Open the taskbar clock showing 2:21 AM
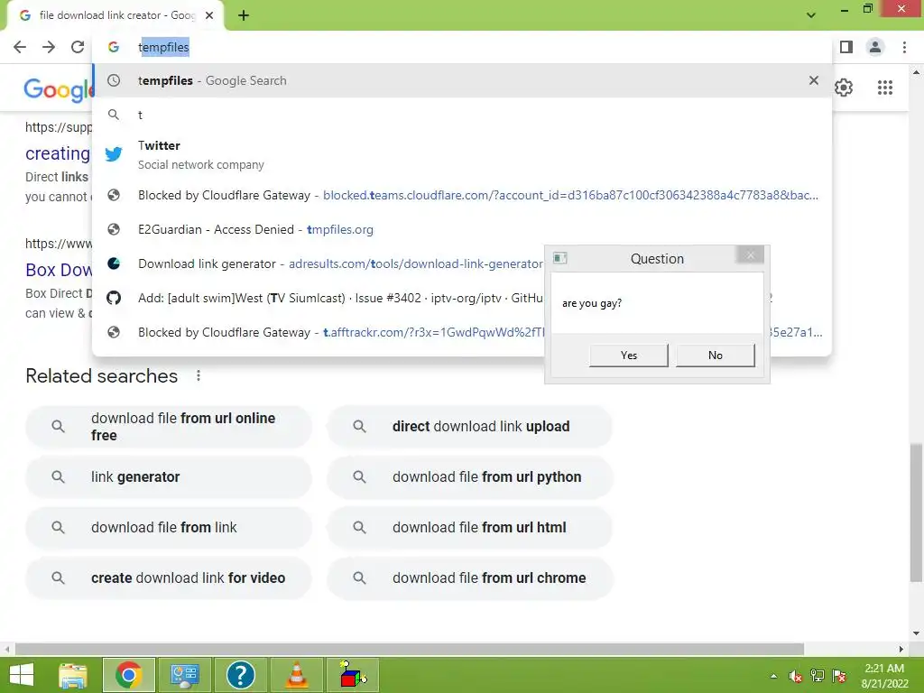The width and height of the screenshot is (924, 693). coord(884,676)
